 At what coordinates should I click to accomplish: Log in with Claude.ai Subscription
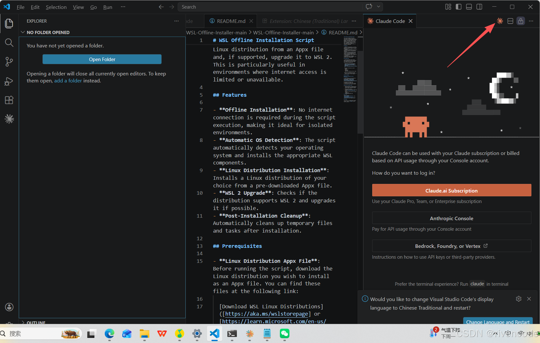pyautogui.click(x=451, y=190)
